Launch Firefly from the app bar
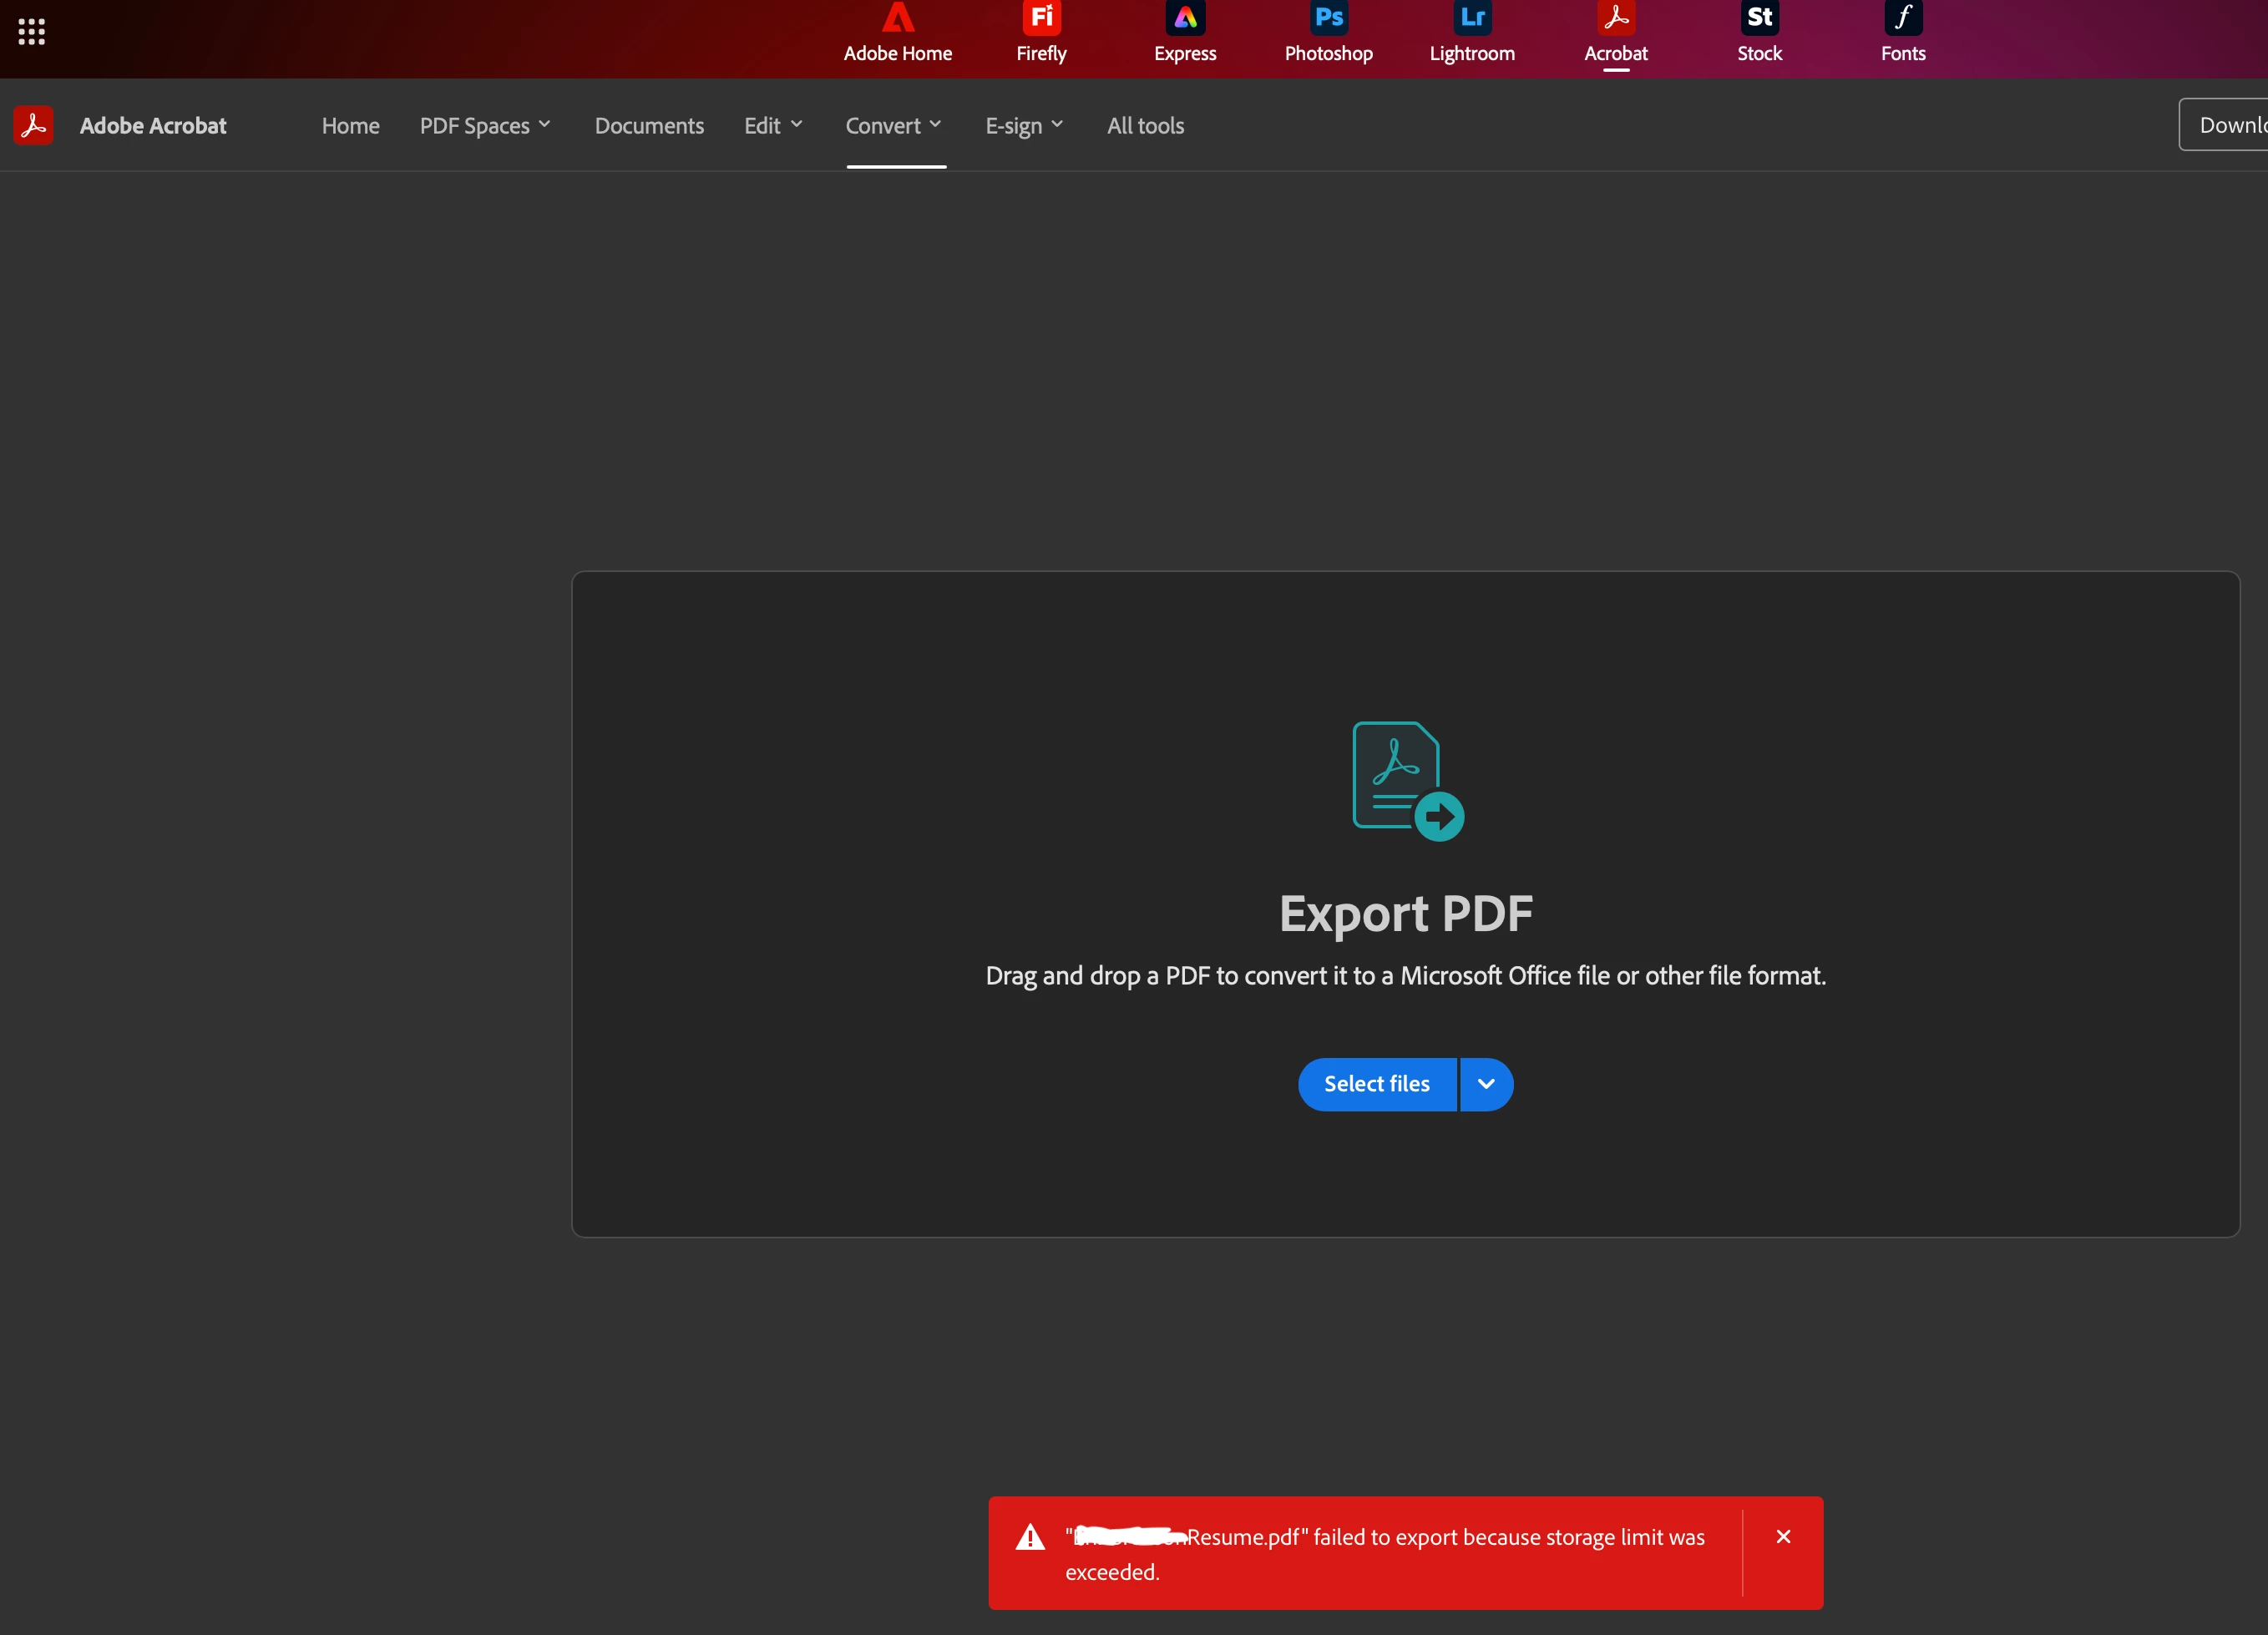Image resolution: width=2268 pixels, height=1635 pixels. point(1041,32)
